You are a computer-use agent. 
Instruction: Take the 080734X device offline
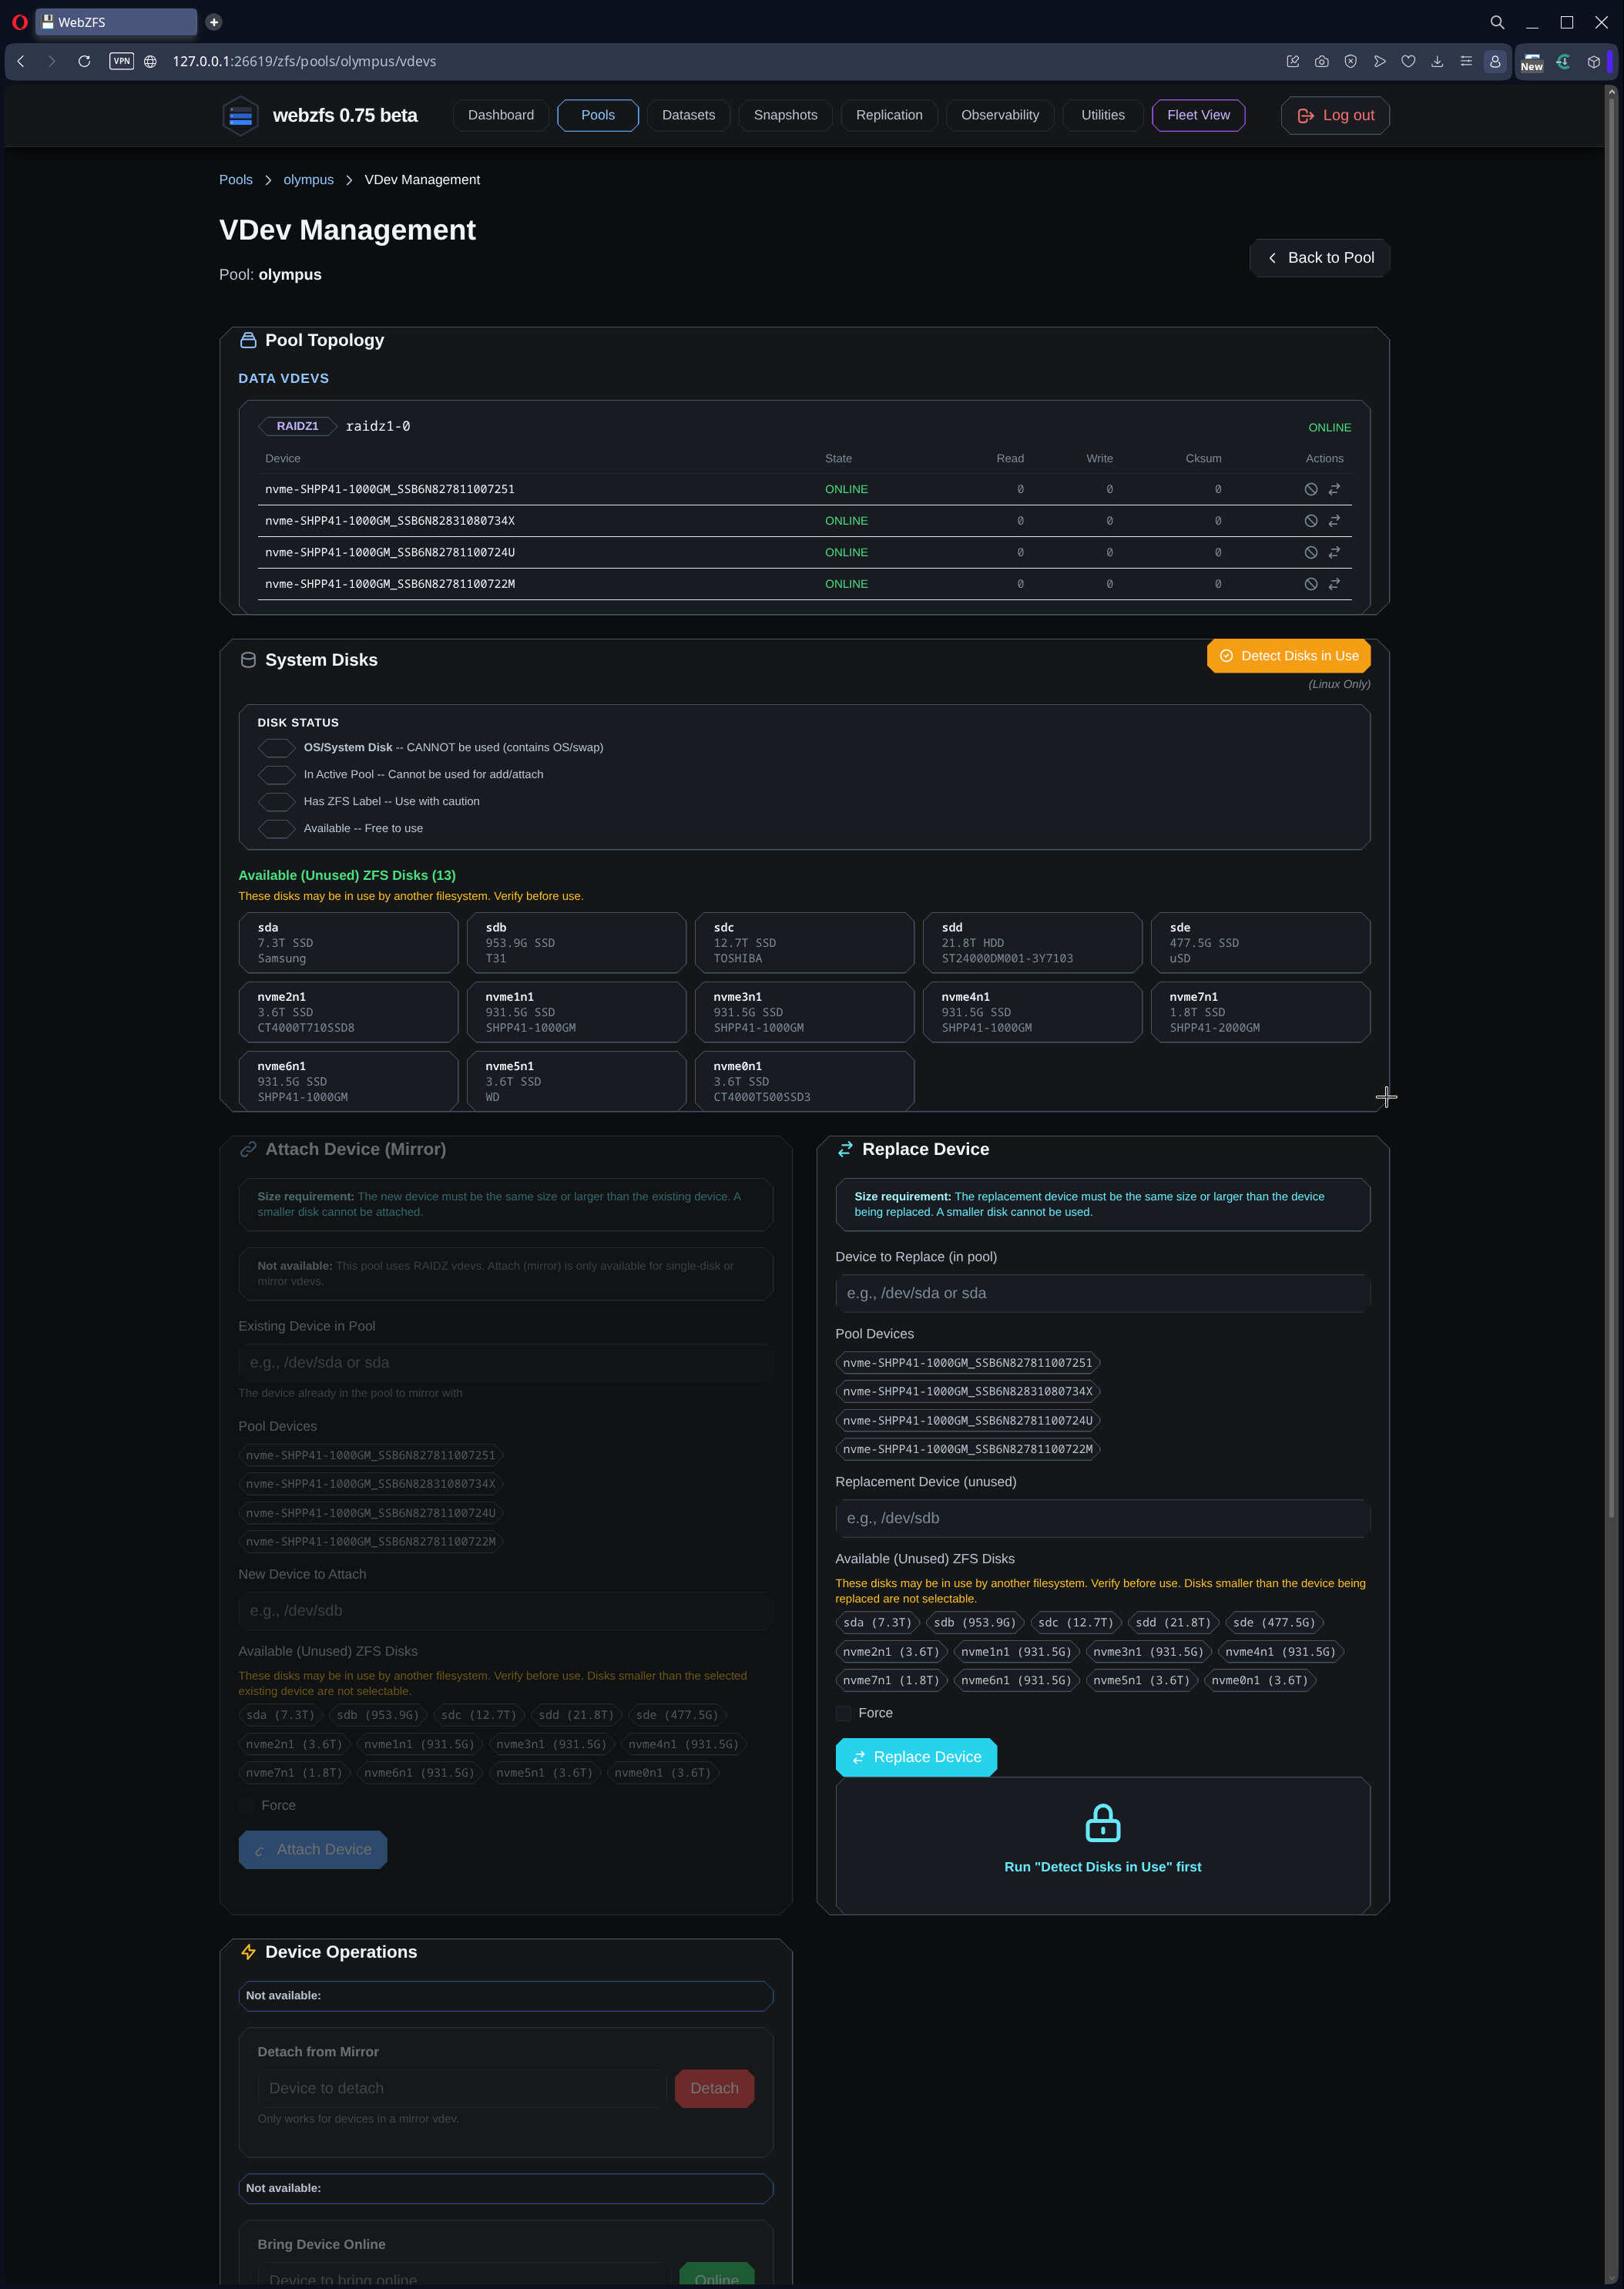tap(1310, 521)
